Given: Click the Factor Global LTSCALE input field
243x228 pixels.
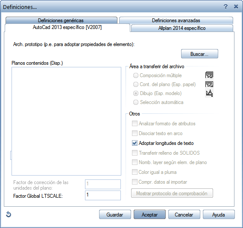Looking at the screenshot, I should (x=103, y=195).
